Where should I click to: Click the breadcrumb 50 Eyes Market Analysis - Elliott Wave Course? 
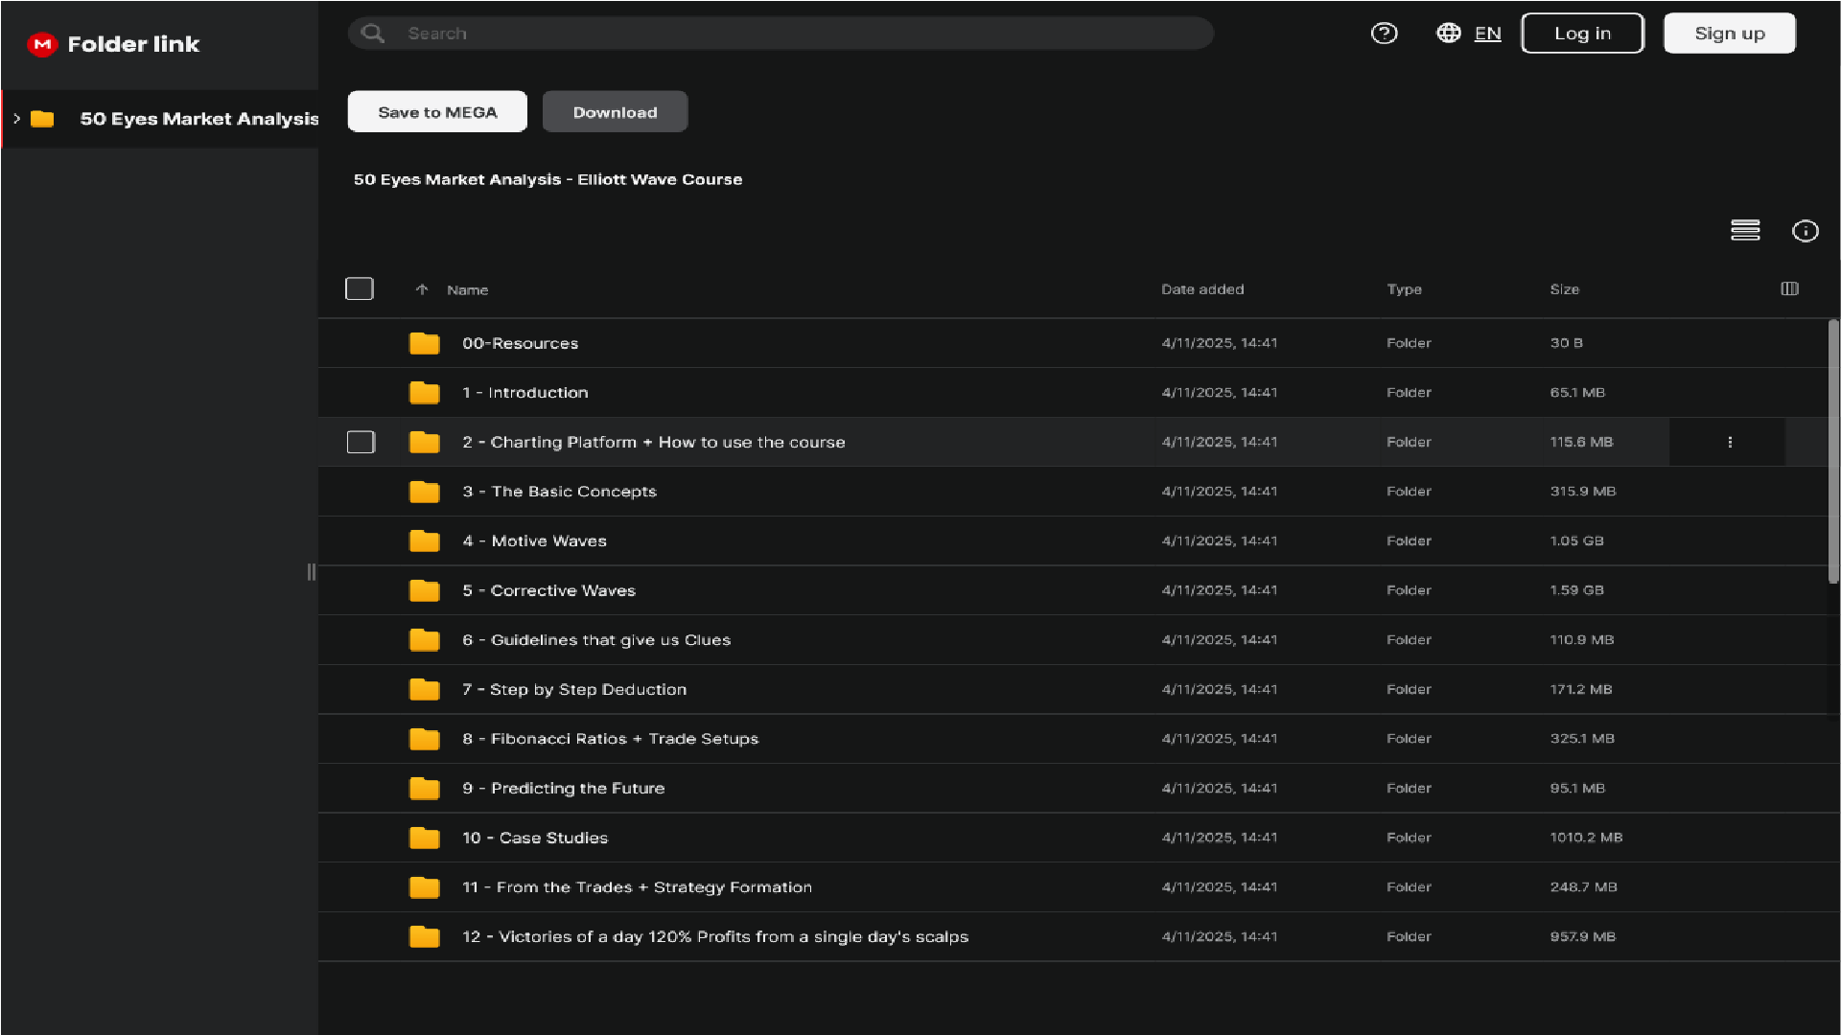548,179
